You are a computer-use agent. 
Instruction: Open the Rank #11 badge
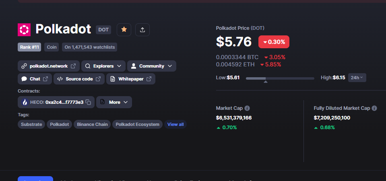[x=29, y=47]
